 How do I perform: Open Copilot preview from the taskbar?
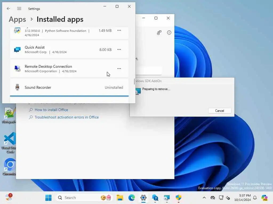tap(264, 198)
